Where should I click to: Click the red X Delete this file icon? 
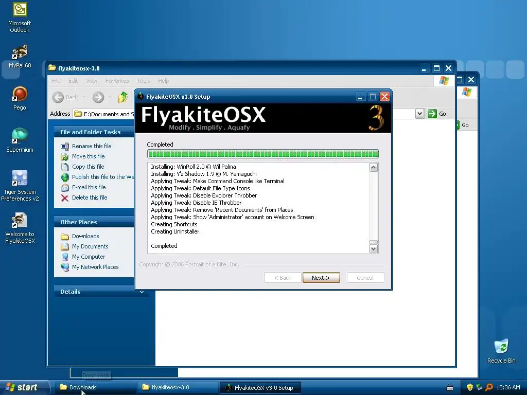click(65, 198)
